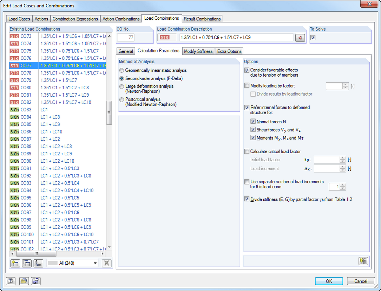The height and width of the screenshot is (291, 381).
Task: Open the Action Combinations tab
Action: pos(121,19)
